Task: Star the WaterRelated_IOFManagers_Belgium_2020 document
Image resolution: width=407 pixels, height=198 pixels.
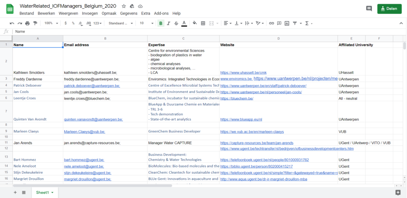Action: pos(124,6)
